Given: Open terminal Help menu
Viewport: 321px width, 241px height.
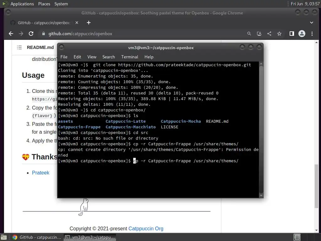Looking at the screenshot, I should [149, 57].
